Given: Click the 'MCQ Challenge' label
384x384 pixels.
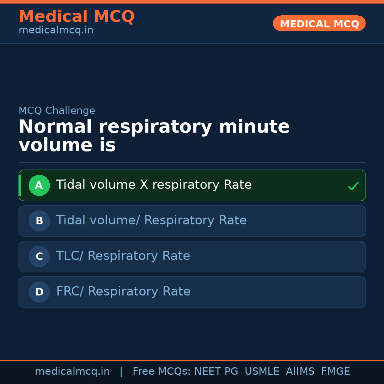Looking at the screenshot, I should [x=57, y=111].
